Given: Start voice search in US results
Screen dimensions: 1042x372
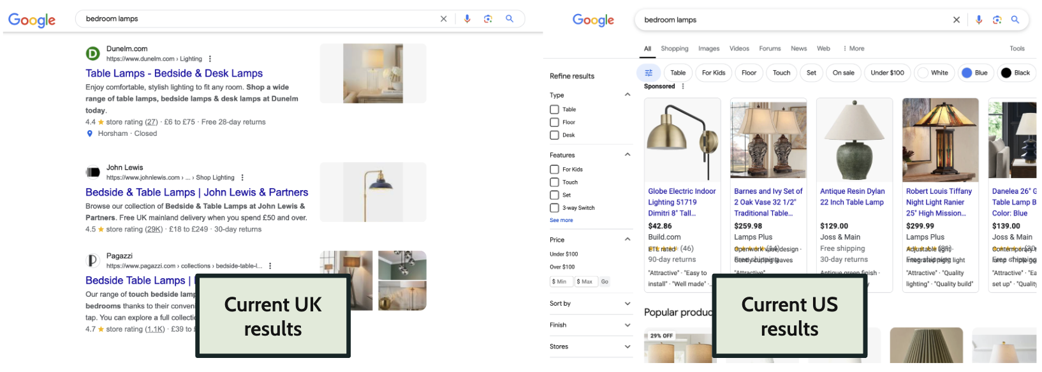Looking at the screenshot, I should 979,20.
